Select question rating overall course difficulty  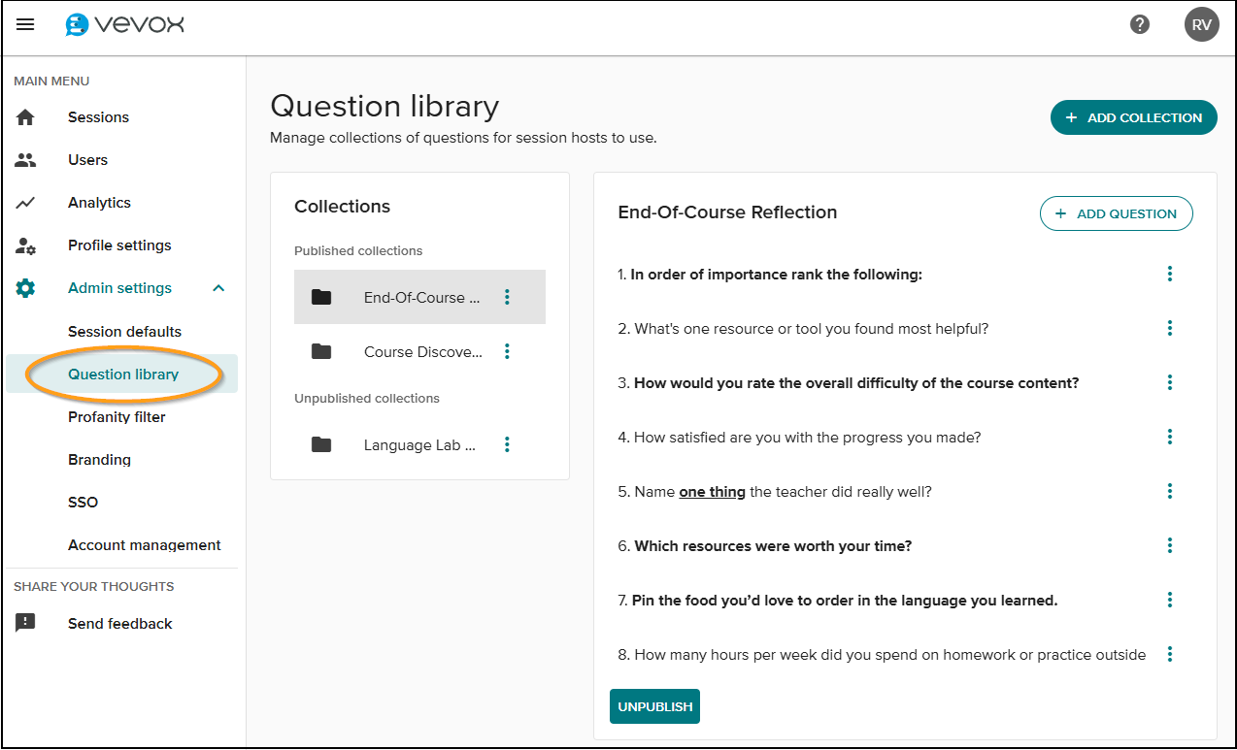coord(849,383)
